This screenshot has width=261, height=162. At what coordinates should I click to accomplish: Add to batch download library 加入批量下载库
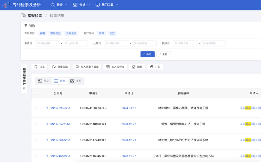pyautogui.click(x=87, y=67)
